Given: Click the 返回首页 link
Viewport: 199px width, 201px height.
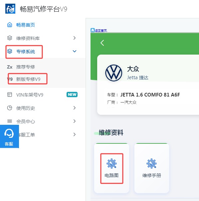Looking at the screenshot, I should [x=101, y=31].
